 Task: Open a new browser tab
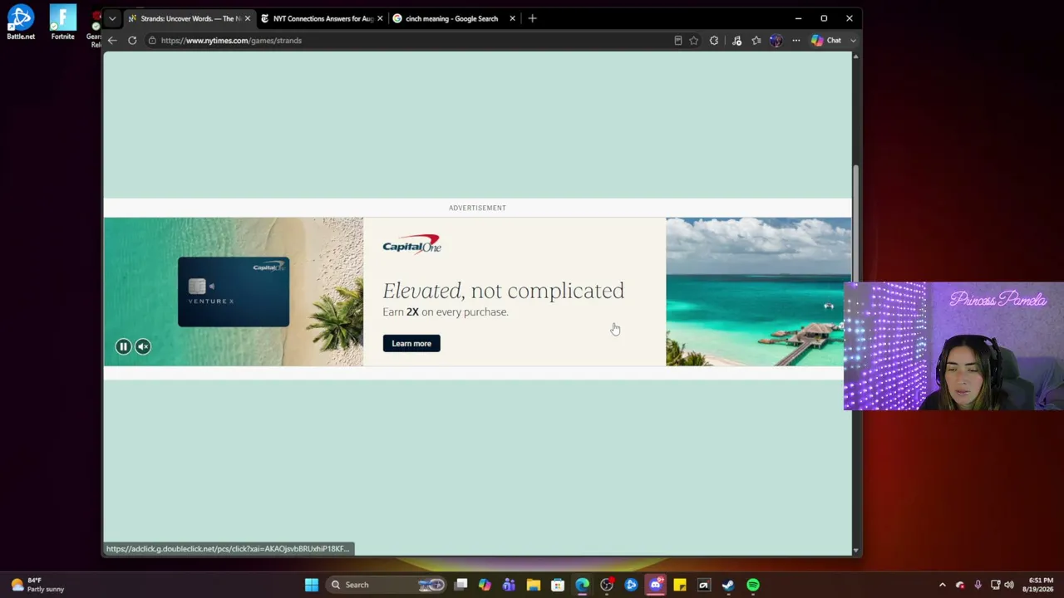[x=533, y=18]
